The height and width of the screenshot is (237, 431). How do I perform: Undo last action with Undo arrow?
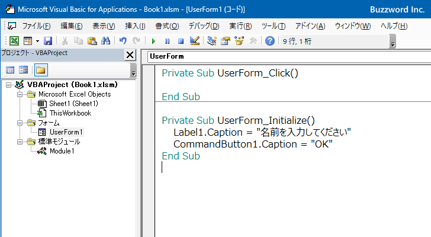pyautogui.click(x=123, y=41)
